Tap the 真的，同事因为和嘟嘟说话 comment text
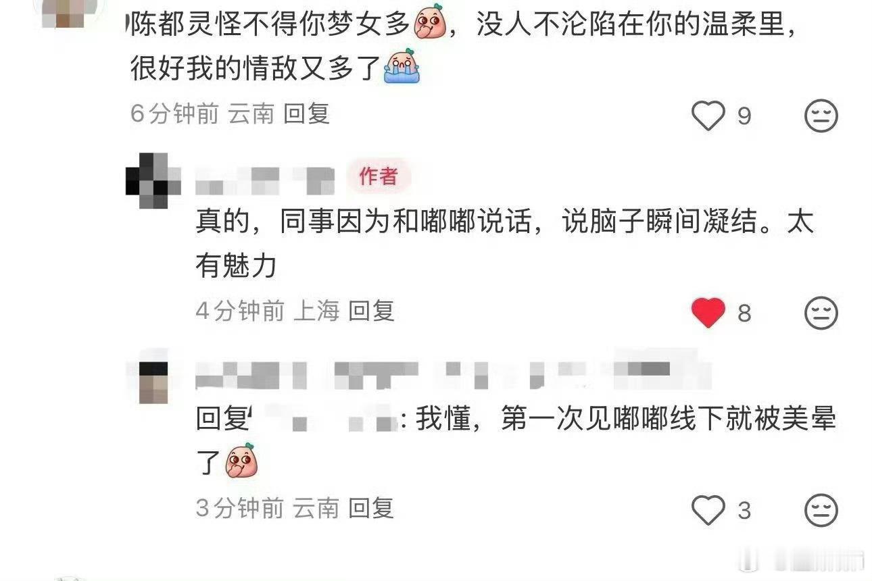The image size is (872, 581). [504, 244]
